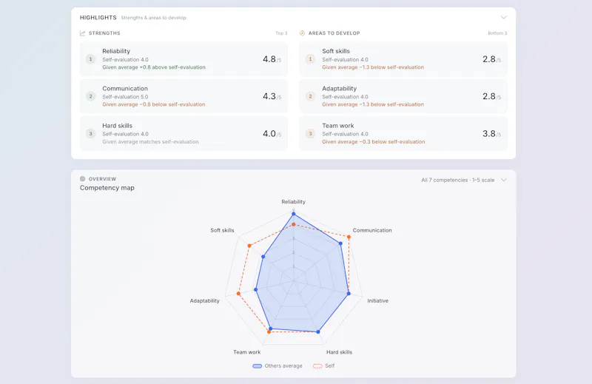Click the Team work axis label on radar
The width and height of the screenshot is (592, 384).
[x=247, y=352]
